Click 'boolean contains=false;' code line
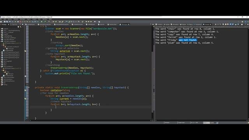The image size is (249, 140). (x=55, y=90)
